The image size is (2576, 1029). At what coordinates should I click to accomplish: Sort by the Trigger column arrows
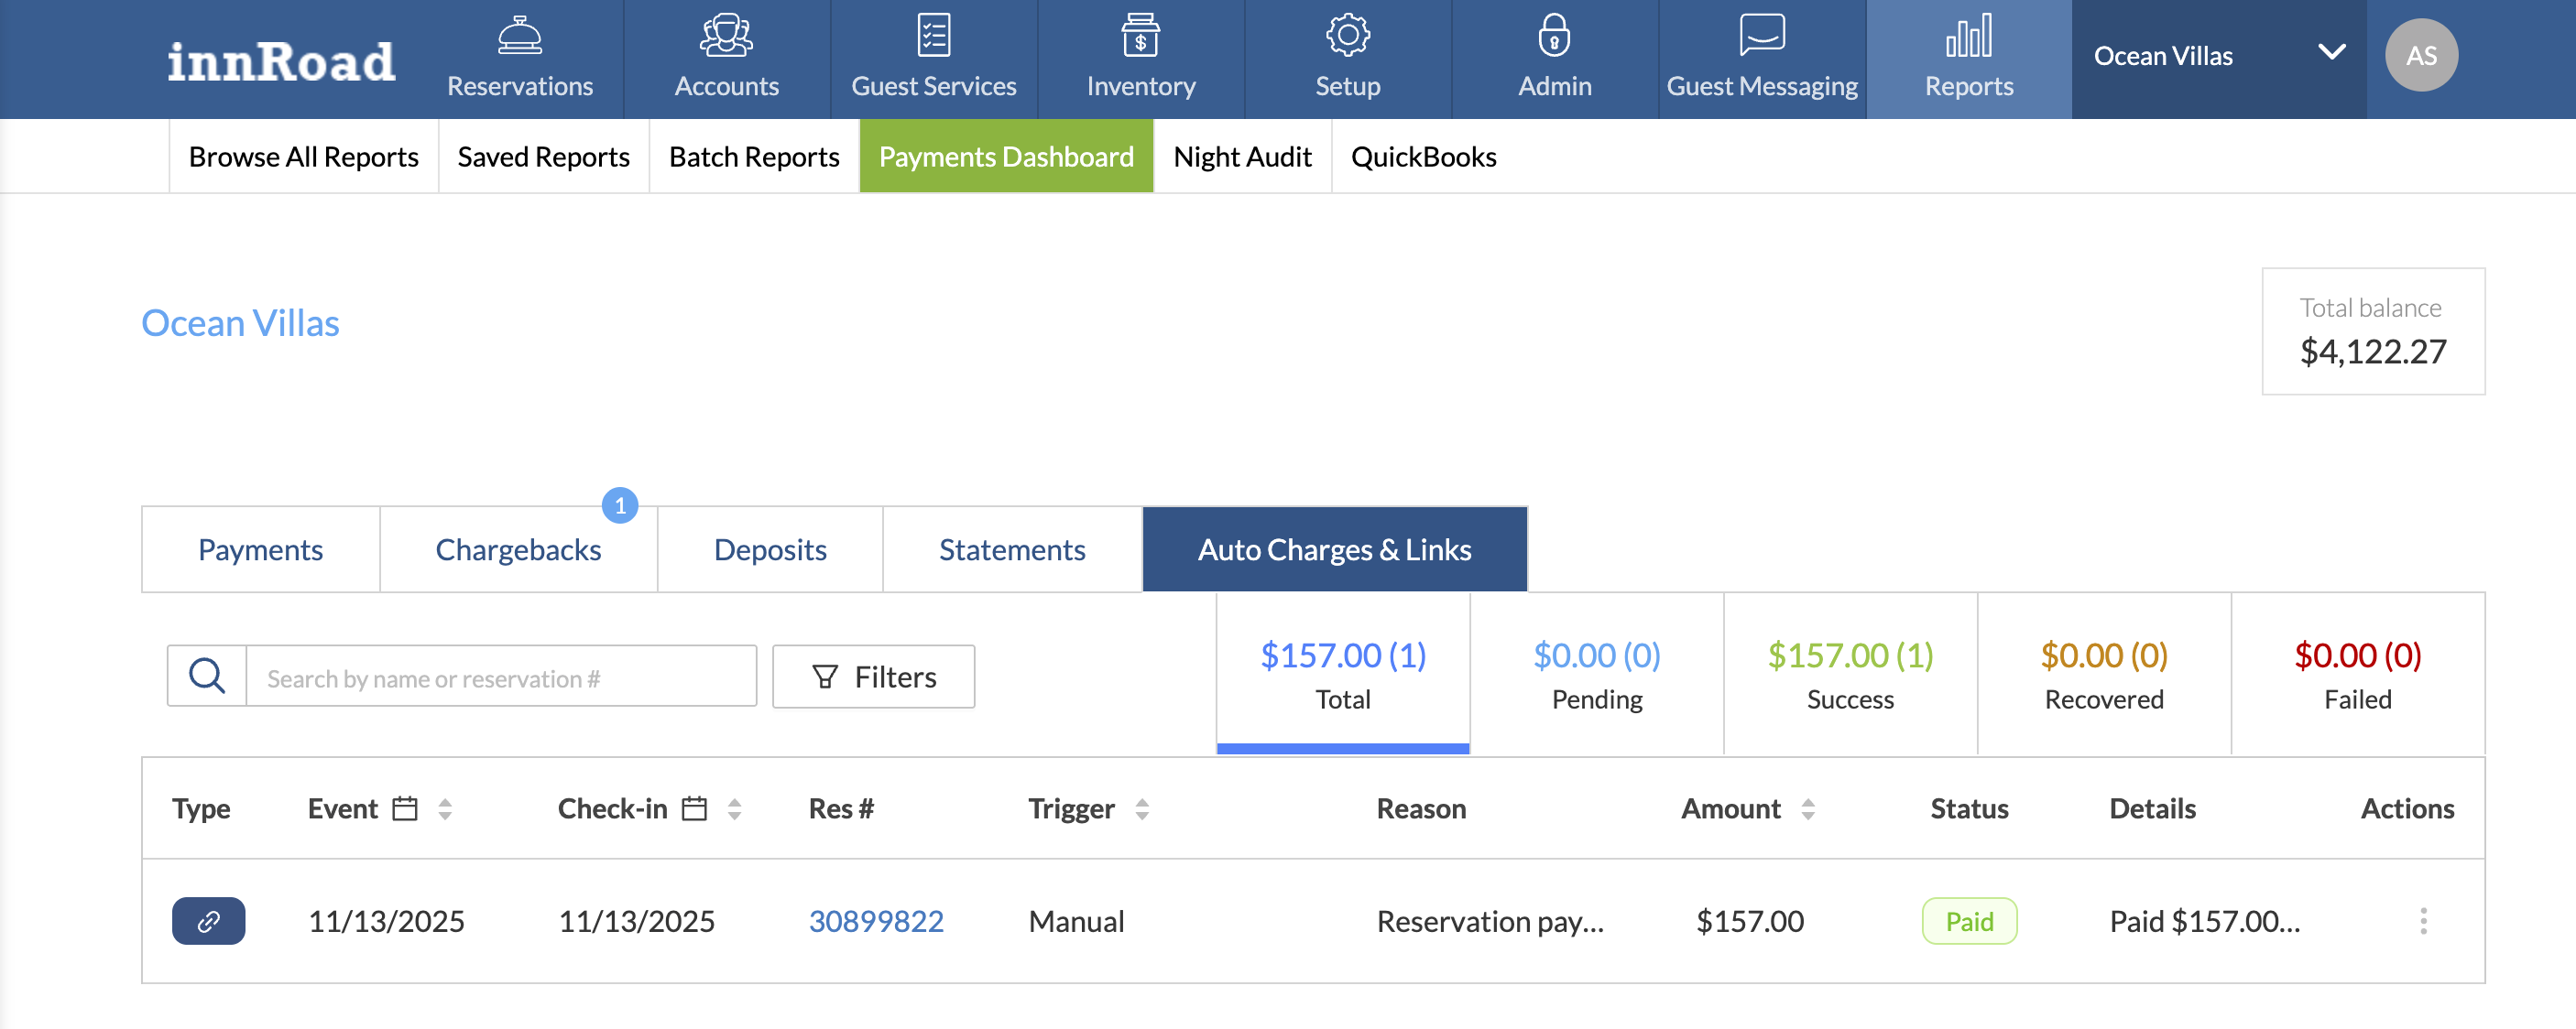1141,808
